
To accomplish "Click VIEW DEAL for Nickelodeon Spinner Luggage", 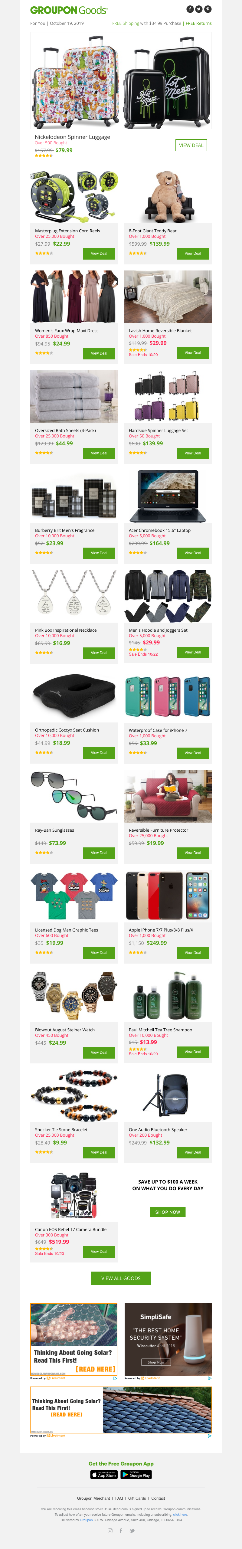I will click(191, 145).
